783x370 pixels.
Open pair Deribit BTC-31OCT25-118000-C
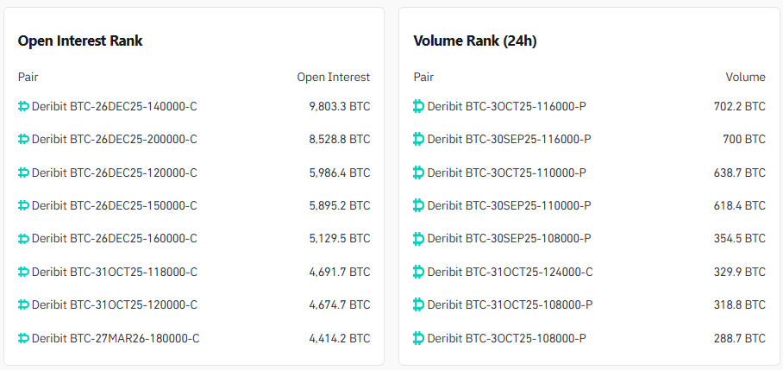click(115, 273)
